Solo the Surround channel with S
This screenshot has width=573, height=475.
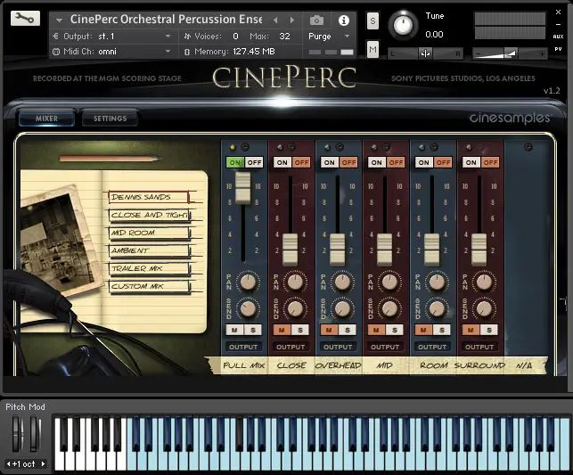click(x=489, y=330)
